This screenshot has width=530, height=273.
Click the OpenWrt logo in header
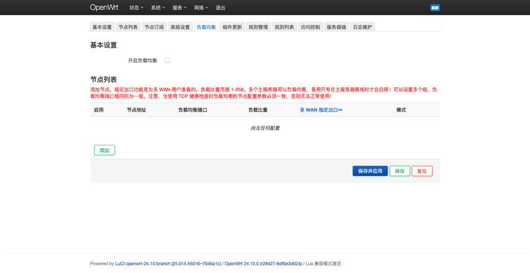click(x=106, y=7)
